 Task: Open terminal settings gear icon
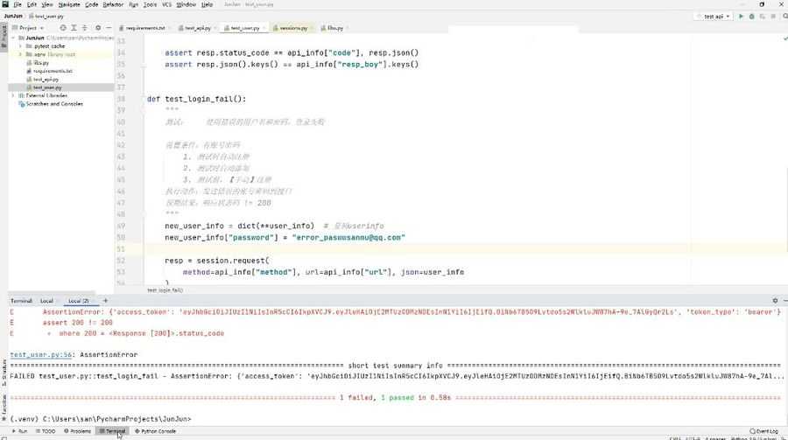click(x=775, y=300)
